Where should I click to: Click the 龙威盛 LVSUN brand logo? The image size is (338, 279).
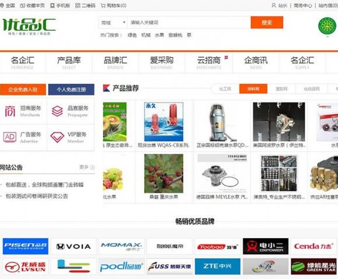point(26,267)
